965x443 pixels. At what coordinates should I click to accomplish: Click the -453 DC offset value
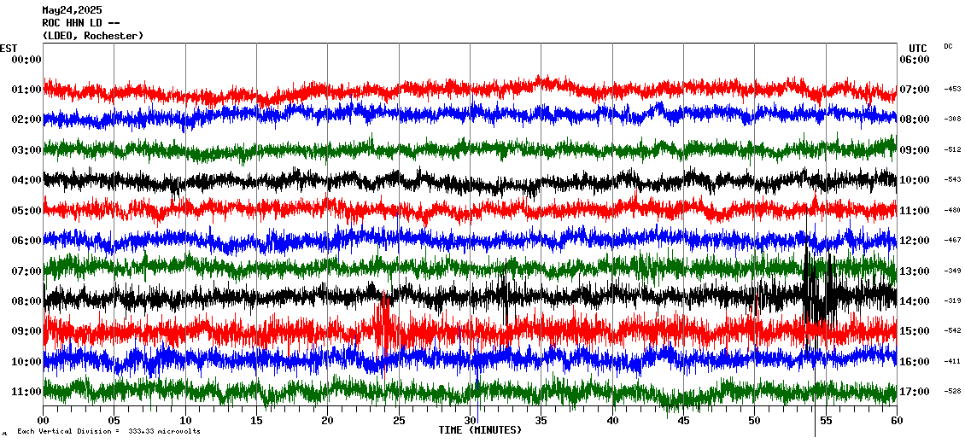(x=952, y=90)
